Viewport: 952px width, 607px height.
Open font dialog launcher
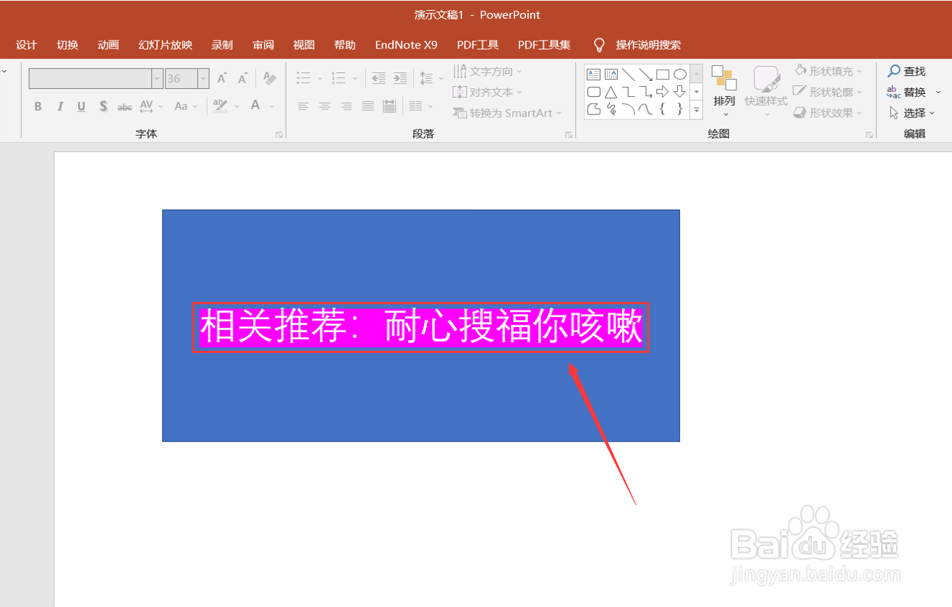279,135
